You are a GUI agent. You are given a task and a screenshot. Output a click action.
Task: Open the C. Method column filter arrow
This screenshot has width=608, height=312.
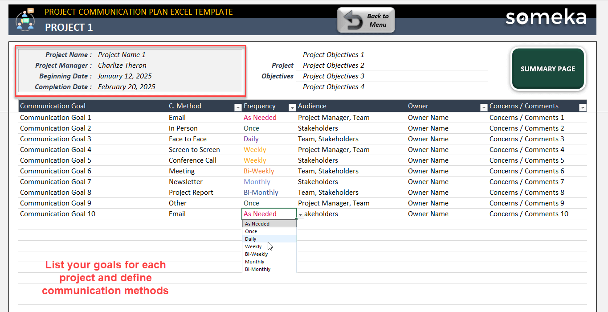point(237,107)
